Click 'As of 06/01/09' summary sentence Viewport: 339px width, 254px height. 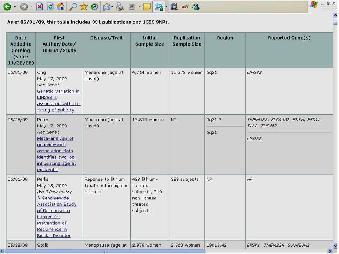point(88,22)
